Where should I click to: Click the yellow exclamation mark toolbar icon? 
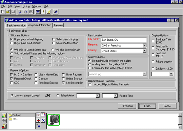click(x=43, y=12)
